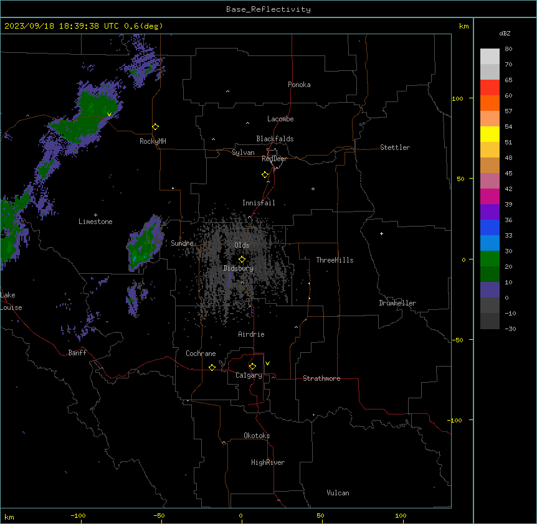This screenshot has width=537, height=524.
Task: Click the Lacombe city label
Action: coord(280,119)
